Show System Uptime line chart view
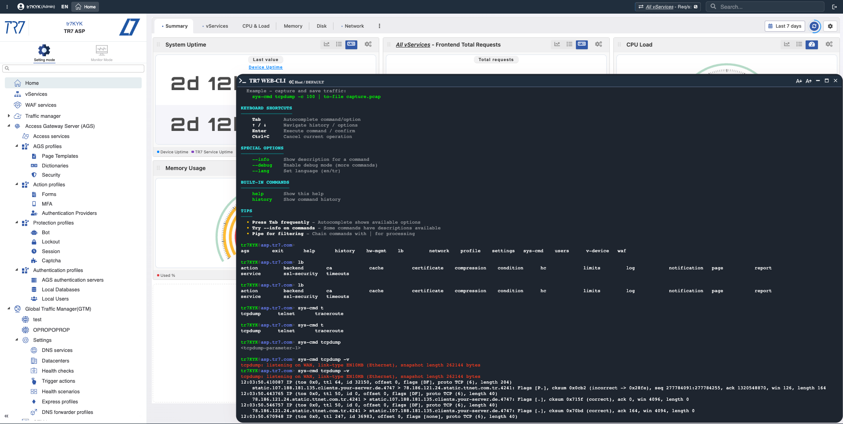The height and width of the screenshot is (424, 843). [x=326, y=44]
